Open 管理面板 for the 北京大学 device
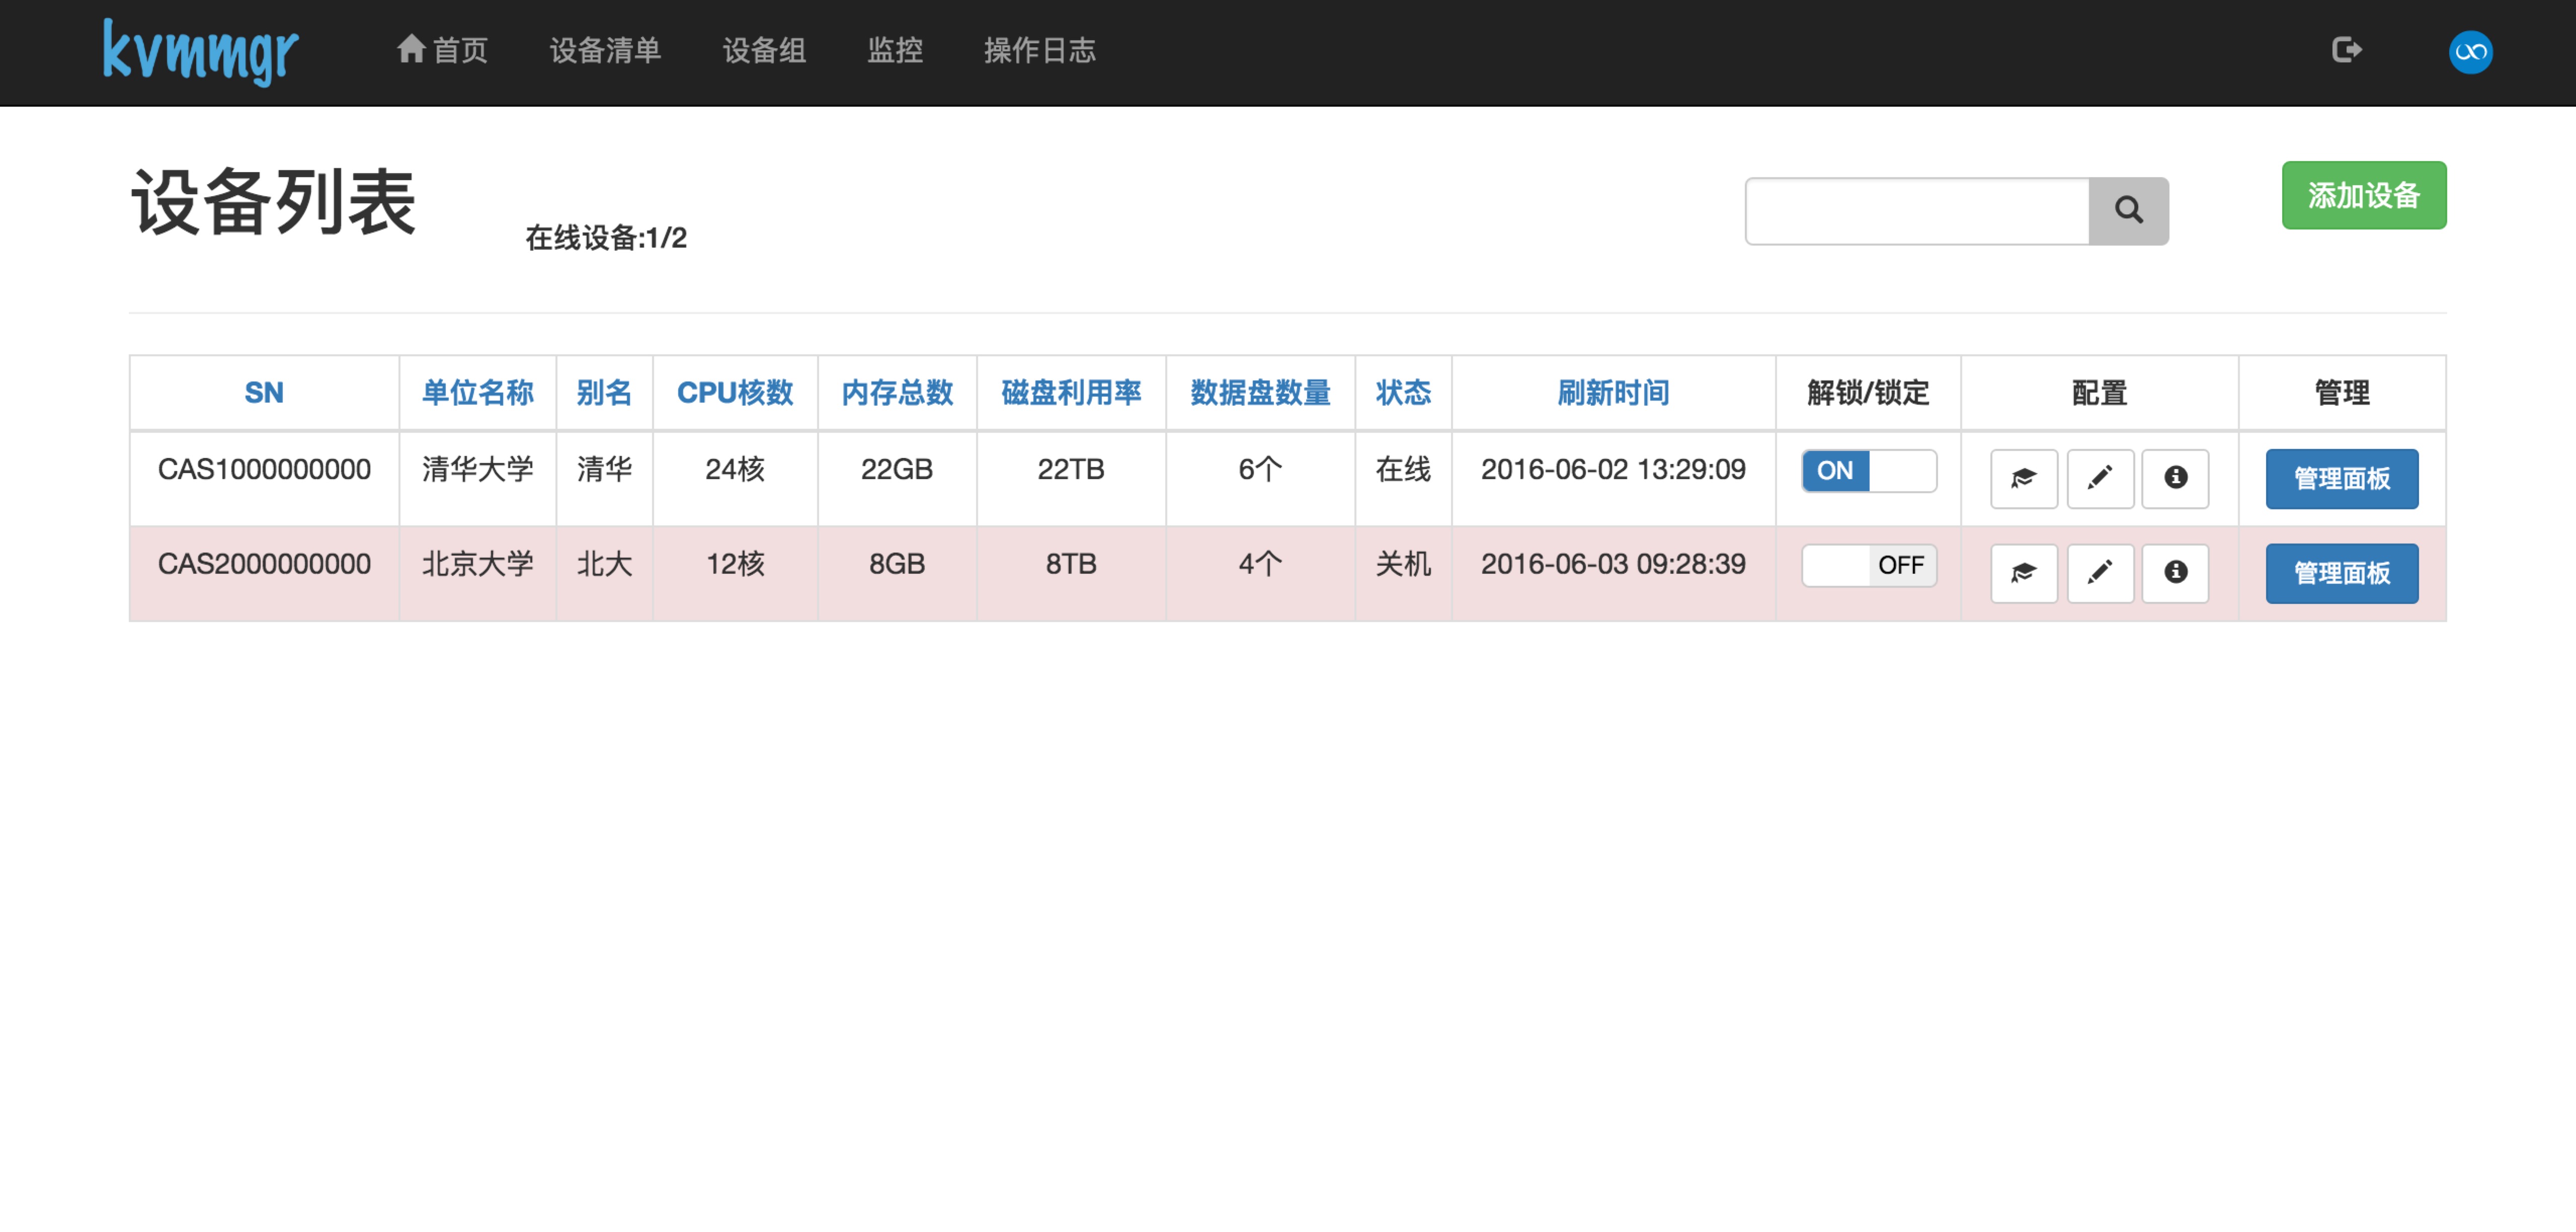This screenshot has height=1232, width=2576. [x=2341, y=574]
